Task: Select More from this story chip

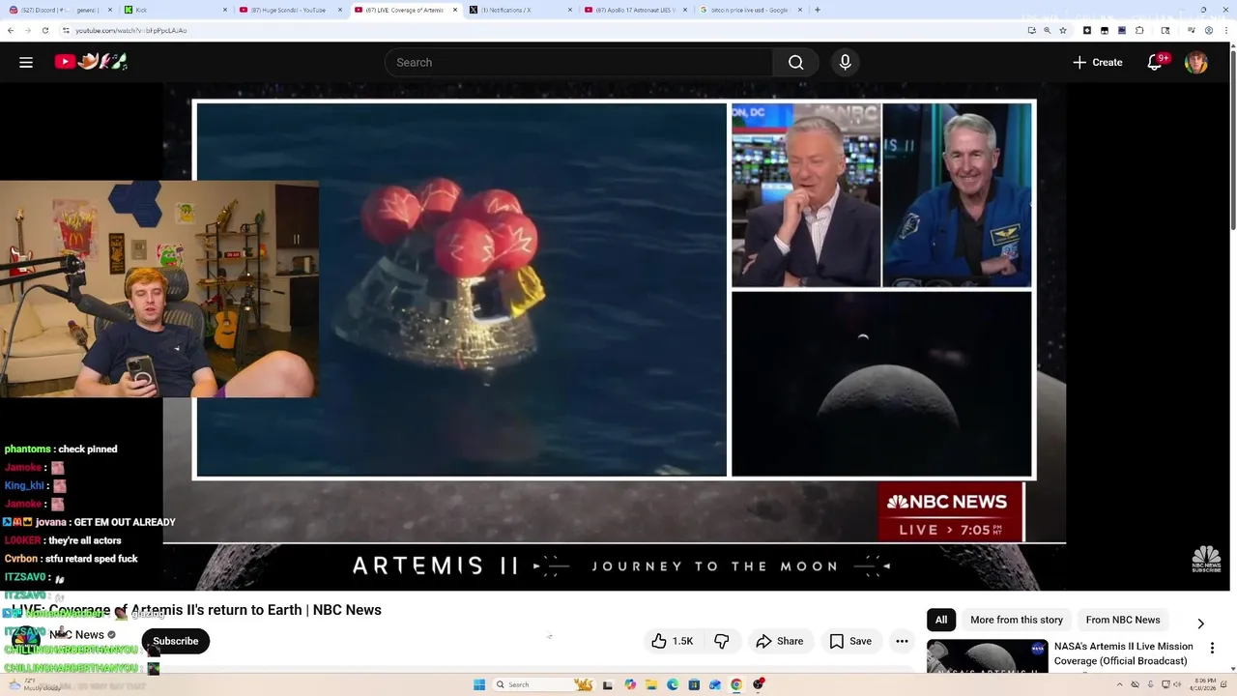Action: pos(1017,620)
